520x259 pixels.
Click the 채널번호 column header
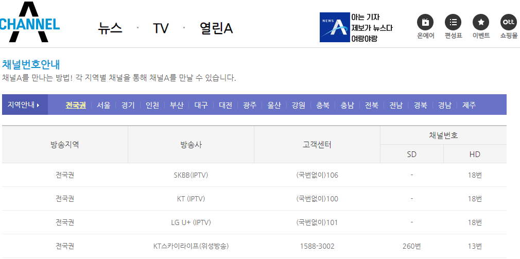click(443, 135)
